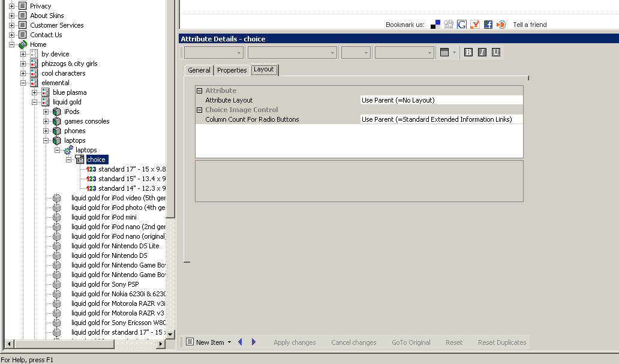Click the del.icio.us bookmark icon
Image resolution: width=619 pixels, height=364 pixels.
pyautogui.click(x=435, y=25)
